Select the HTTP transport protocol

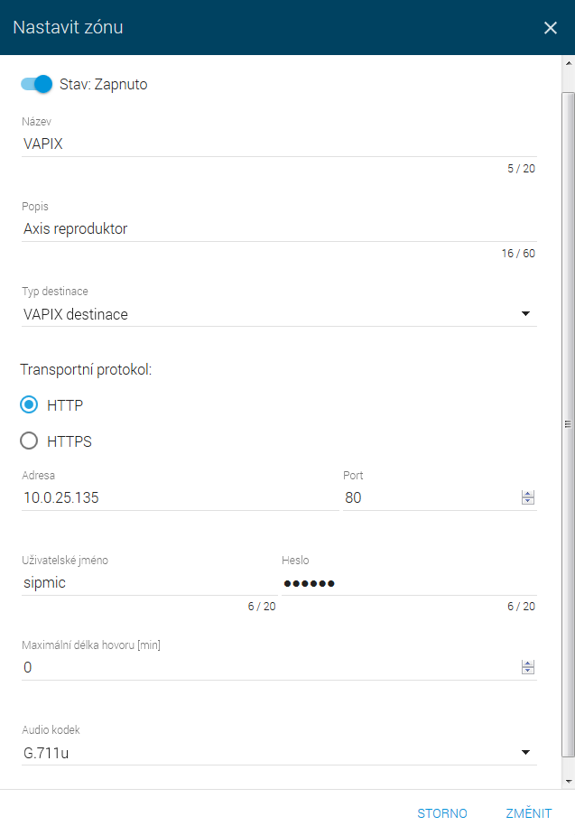point(29,405)
